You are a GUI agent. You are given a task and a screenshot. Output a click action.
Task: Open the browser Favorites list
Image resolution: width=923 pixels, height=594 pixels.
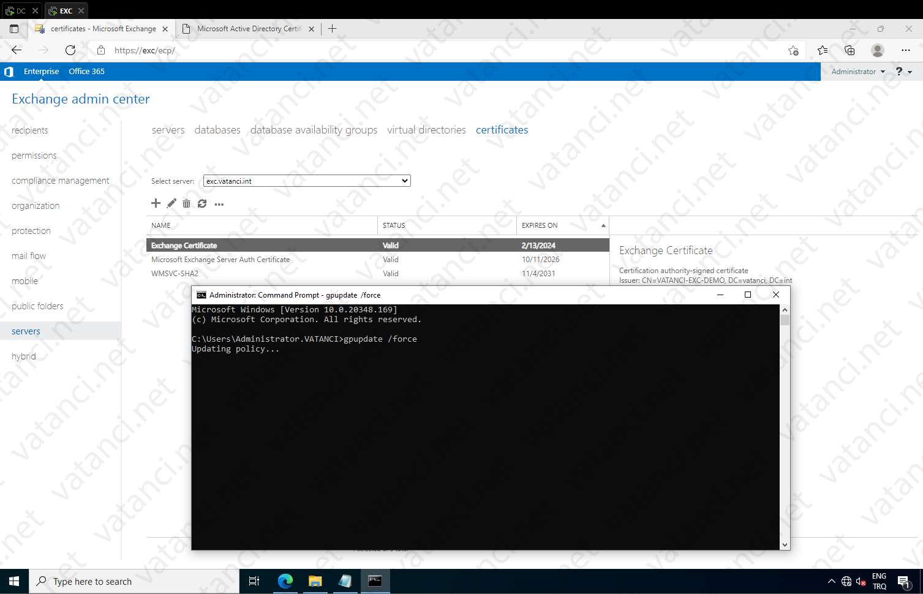click(823, 50)
